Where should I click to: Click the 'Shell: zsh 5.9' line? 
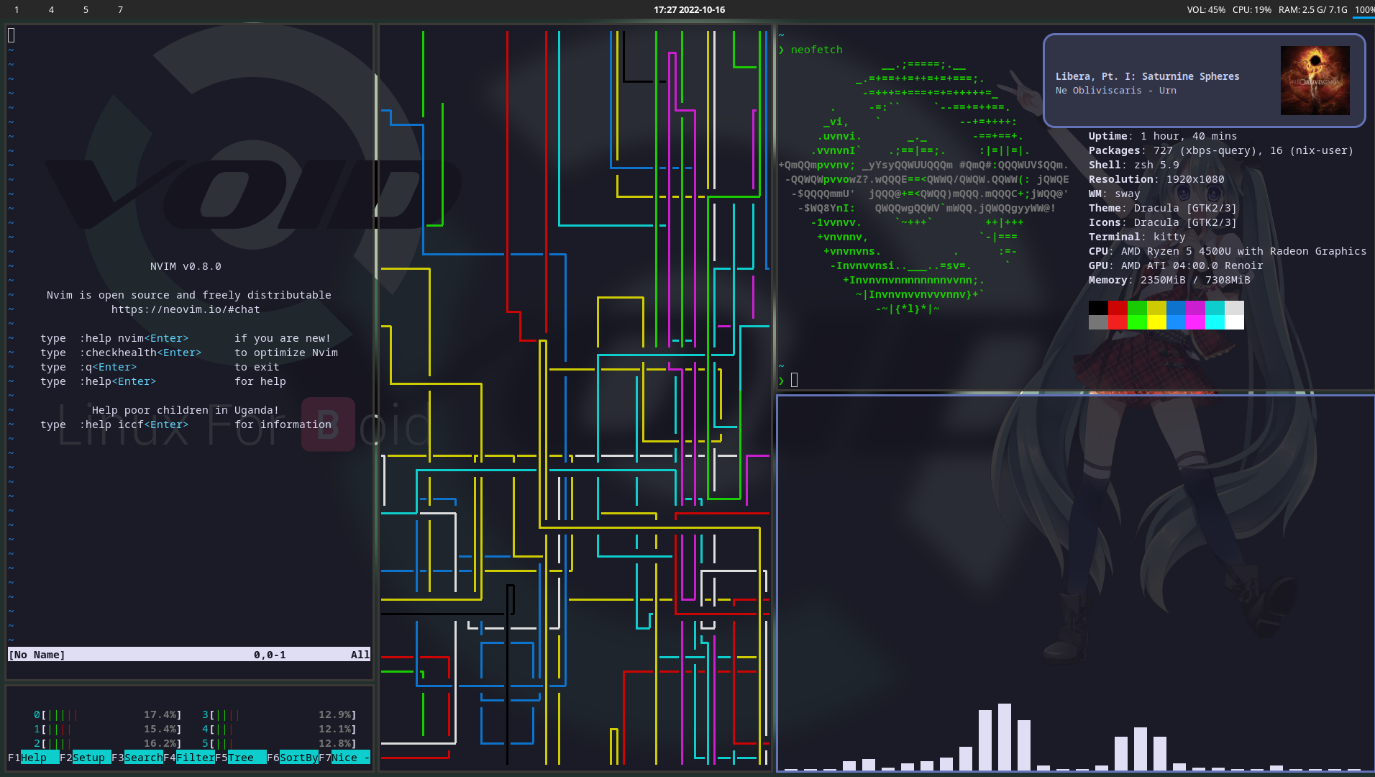tap(1134, 165)
